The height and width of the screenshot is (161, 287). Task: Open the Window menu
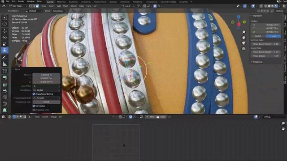[x=30, y=1]
